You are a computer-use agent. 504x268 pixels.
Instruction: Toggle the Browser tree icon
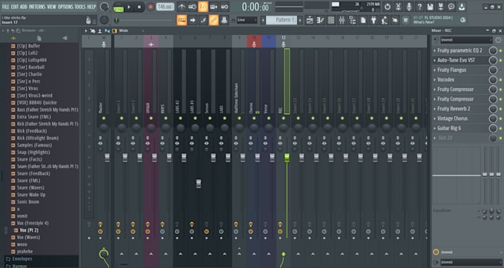click(352, 20)
